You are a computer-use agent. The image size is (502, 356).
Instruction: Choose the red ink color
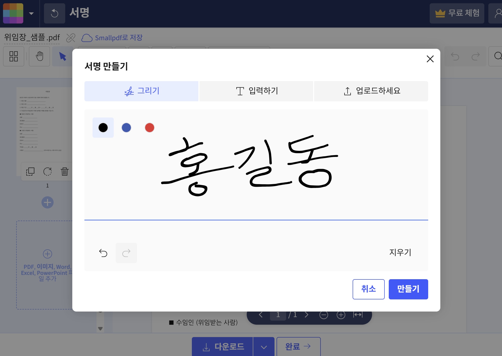pyautogui.click(x=150, y=128)
